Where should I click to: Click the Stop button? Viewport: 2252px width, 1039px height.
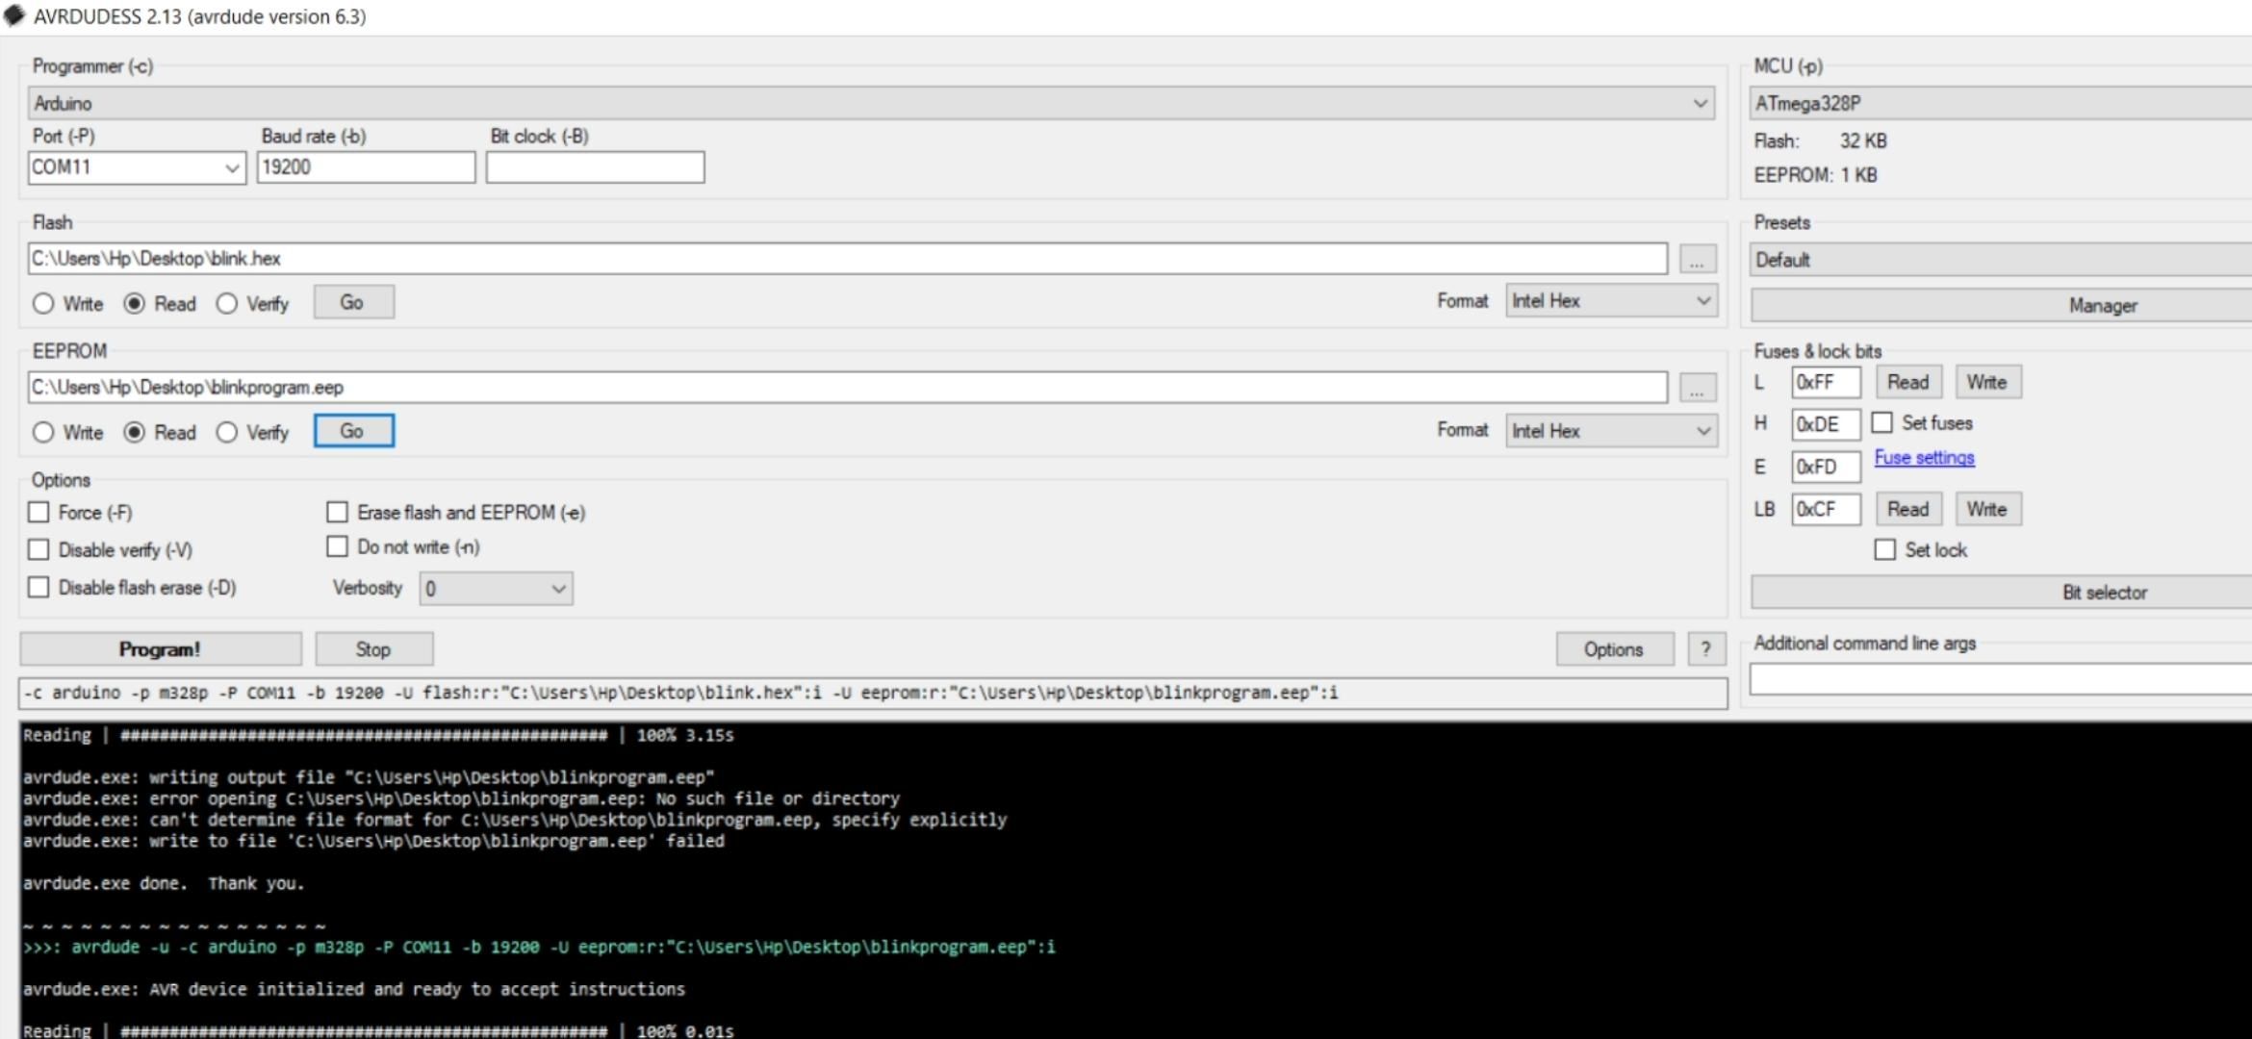coord(372,648)
